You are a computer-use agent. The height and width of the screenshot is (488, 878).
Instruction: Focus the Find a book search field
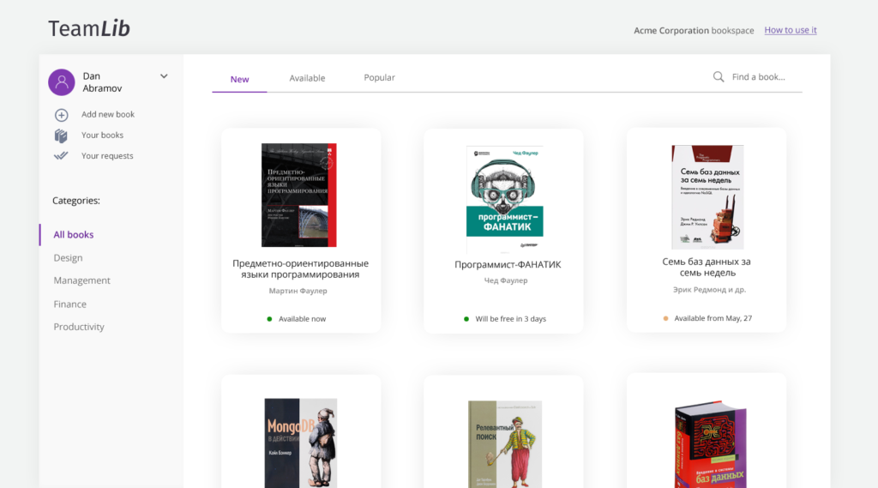click(x=759, y=76)
